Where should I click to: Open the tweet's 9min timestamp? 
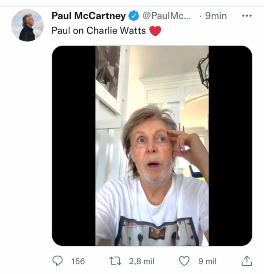pos(216,16)
